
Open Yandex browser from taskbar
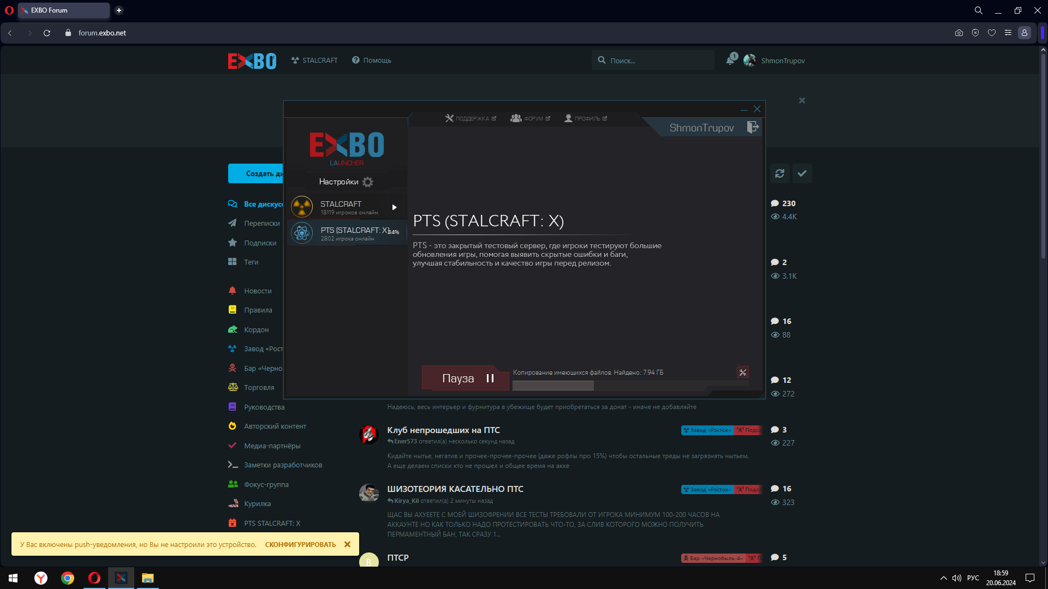[x=41, y=578]
